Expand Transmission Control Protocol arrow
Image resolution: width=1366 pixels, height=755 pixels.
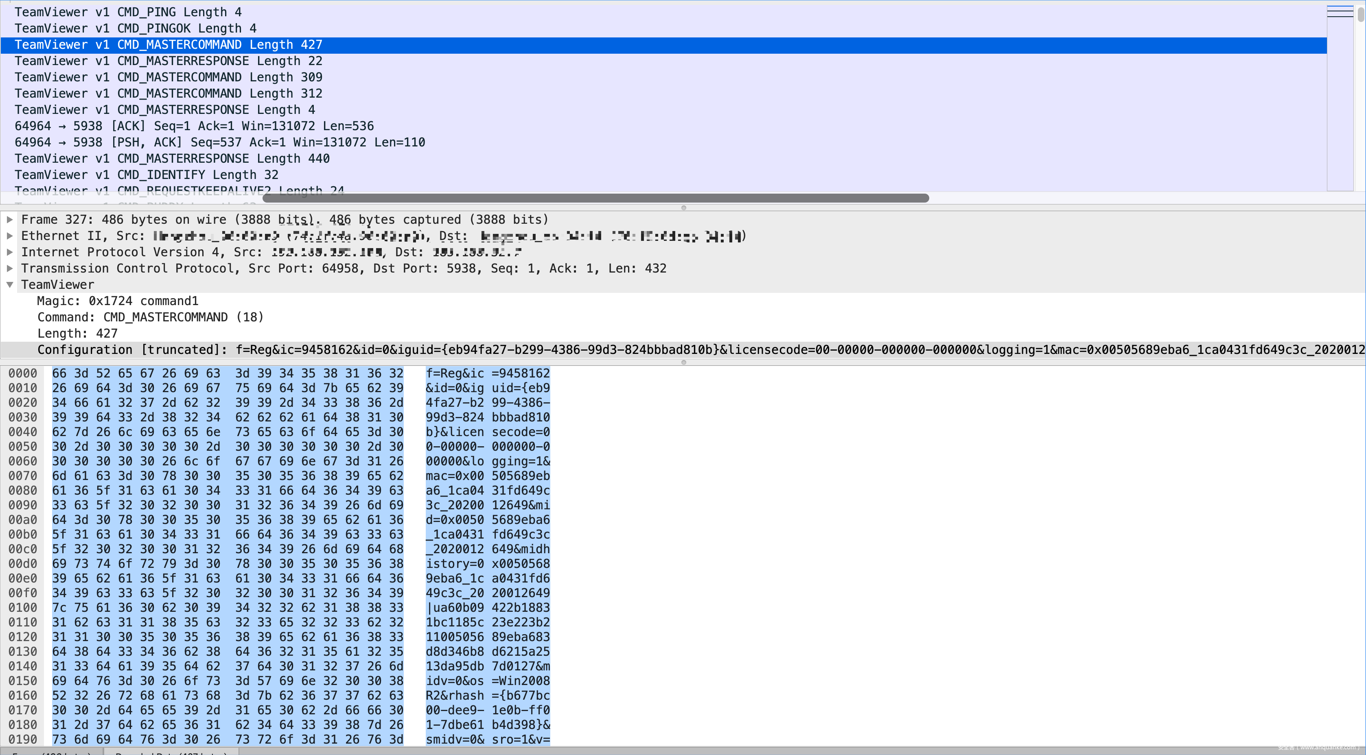pos(9,268)
